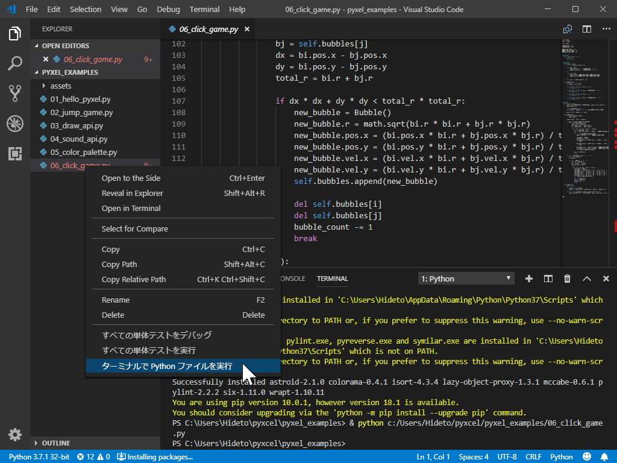Image resolution: width=617 pixels, height=463 pixels.
Task: Maximize the panel with the chevron toggle
Action: [586, 279]
